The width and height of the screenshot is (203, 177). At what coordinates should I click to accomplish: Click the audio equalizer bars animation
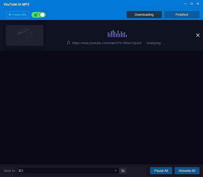tap(117, 34)
